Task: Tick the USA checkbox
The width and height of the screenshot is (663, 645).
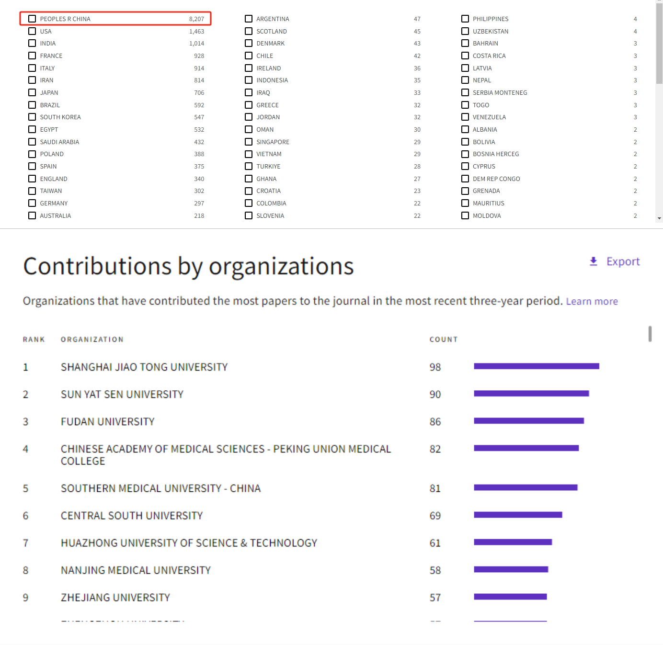Action: coord(32,31)
